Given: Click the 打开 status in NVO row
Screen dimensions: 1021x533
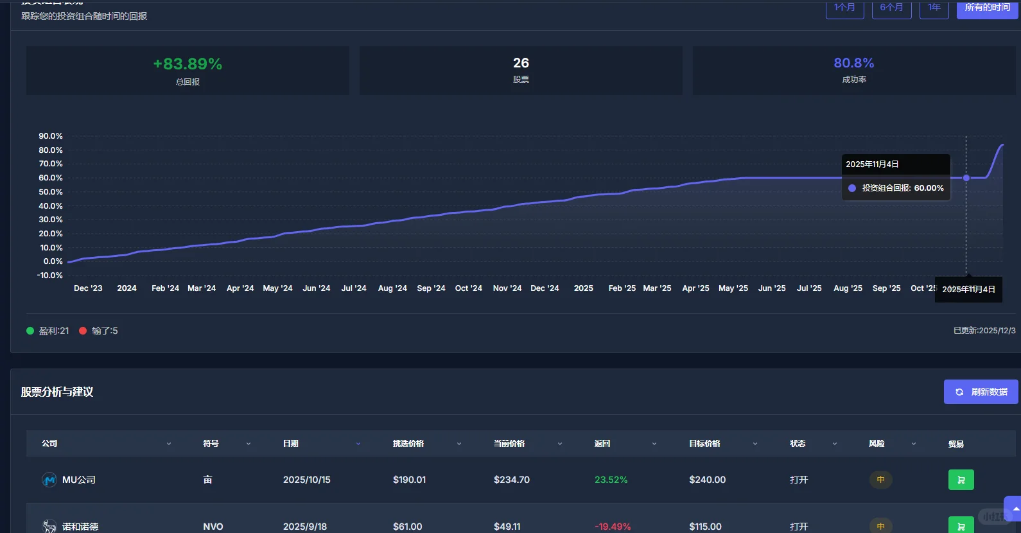Looking at the screenshot, I should (799, 527).
